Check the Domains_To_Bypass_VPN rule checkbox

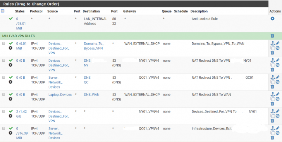click(x=3, y=43)
